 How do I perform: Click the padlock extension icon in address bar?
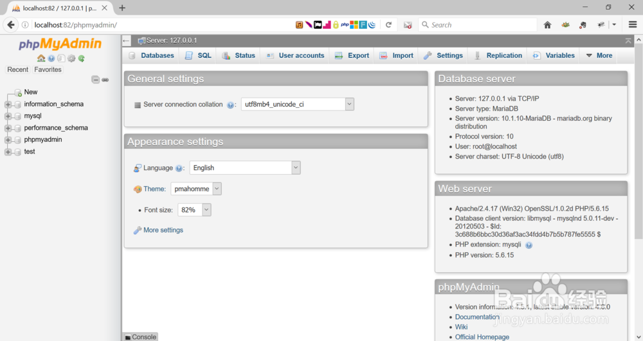336,25
